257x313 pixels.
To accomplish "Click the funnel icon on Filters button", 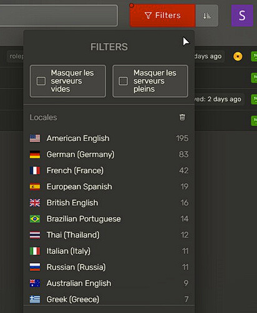I will 148,16.
